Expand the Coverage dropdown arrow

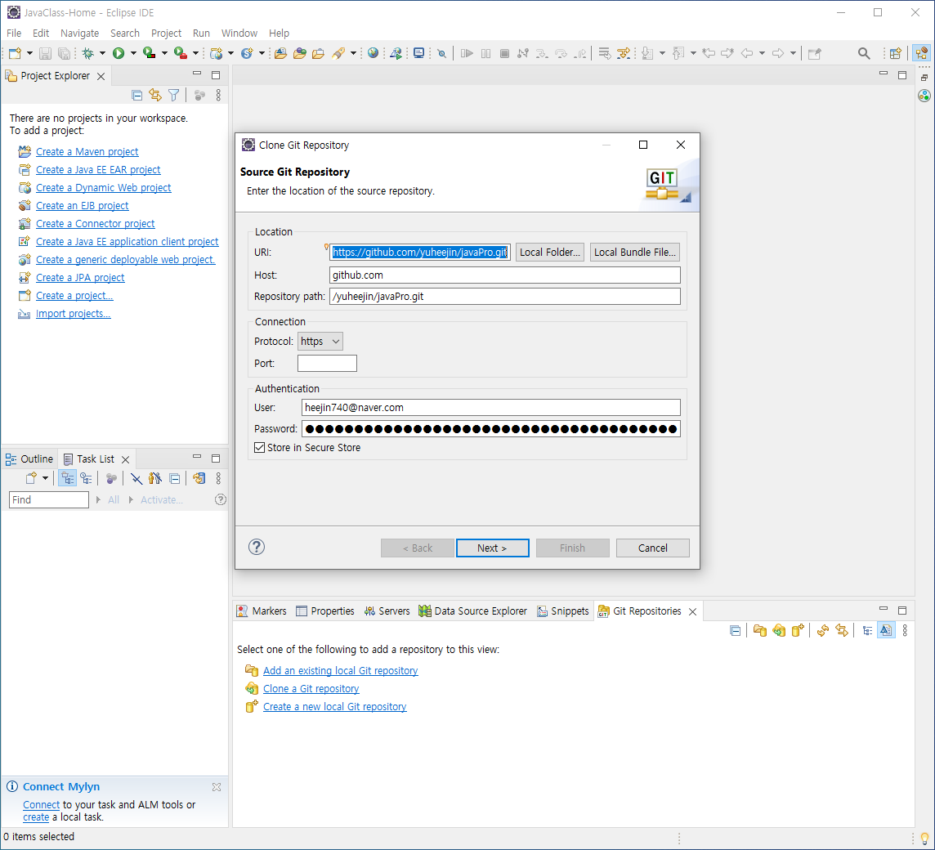tap(164, 54)
